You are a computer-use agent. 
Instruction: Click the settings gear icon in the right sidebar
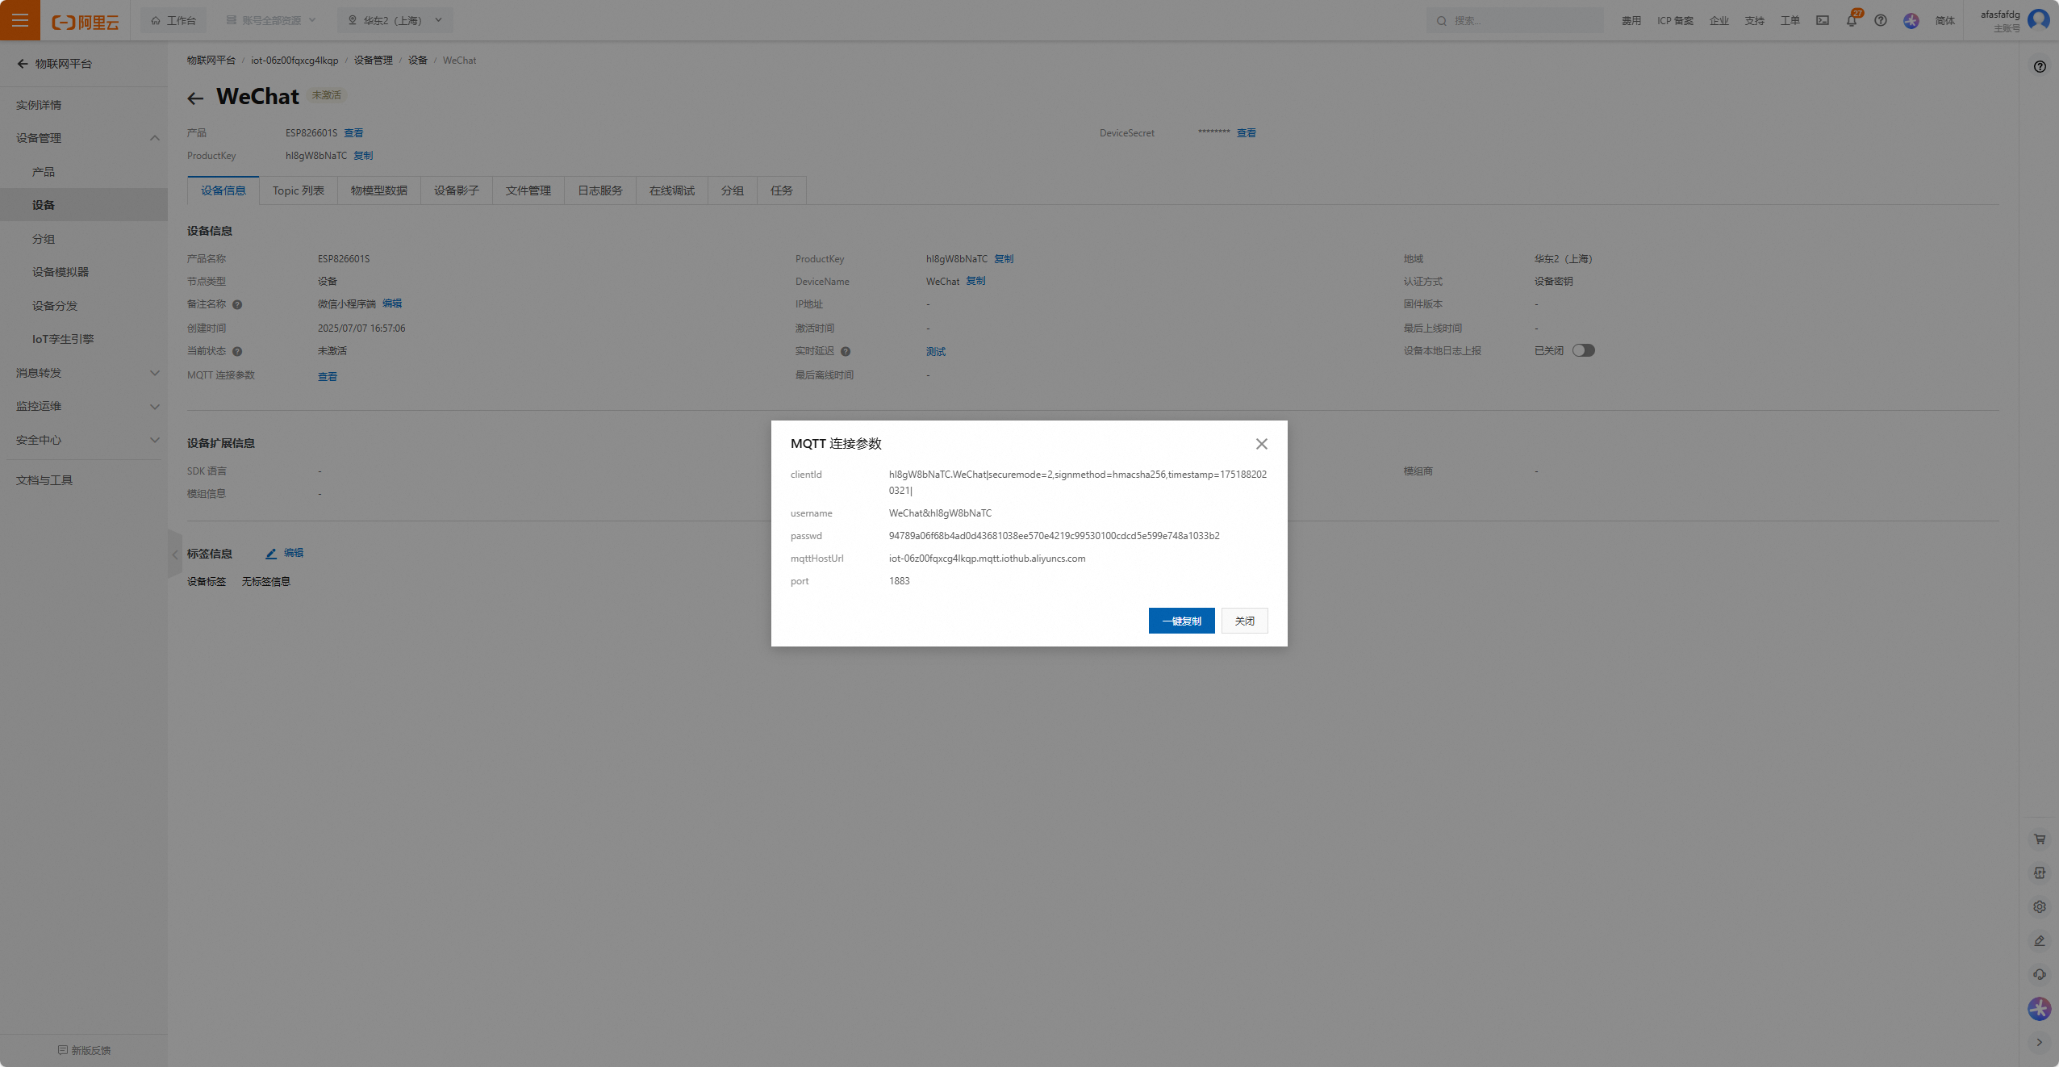(2040, 907)
